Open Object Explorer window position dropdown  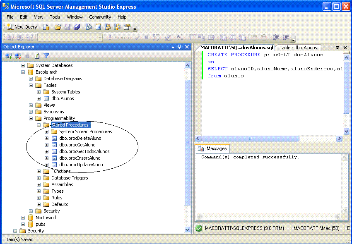pyautogui.click(x=173, y=47)
